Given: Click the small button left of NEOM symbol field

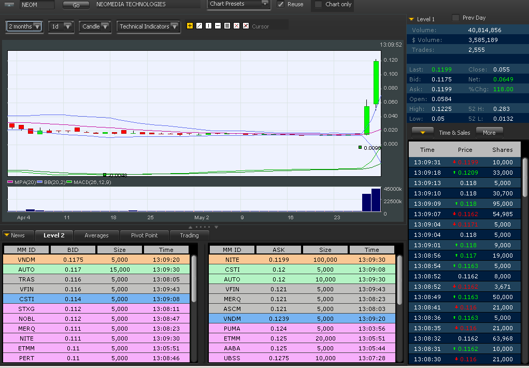Looking at the screenshot, I should pos(10,5).
